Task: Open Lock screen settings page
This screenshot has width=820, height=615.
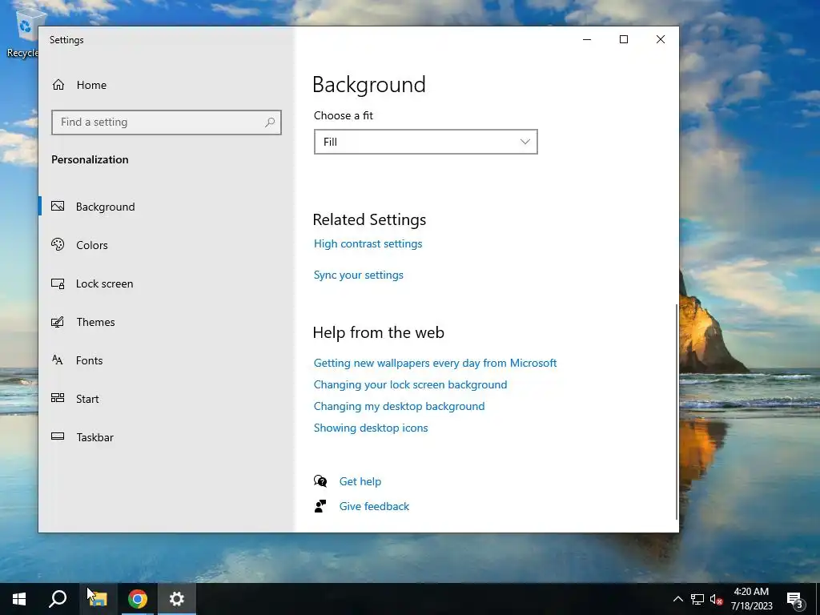Action: (105, 283)
